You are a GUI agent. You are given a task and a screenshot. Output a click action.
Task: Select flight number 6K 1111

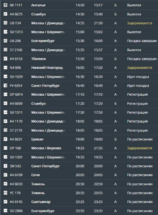click(16, 5)
